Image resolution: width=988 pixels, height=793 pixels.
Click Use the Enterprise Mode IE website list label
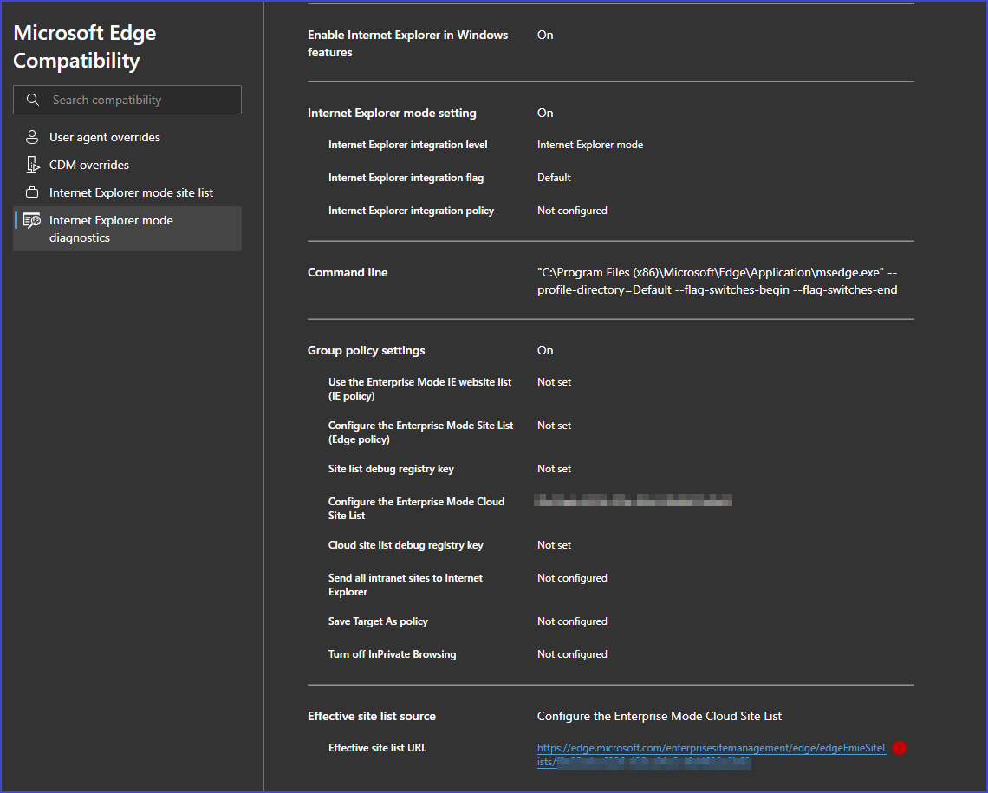[x=419, y=389]
